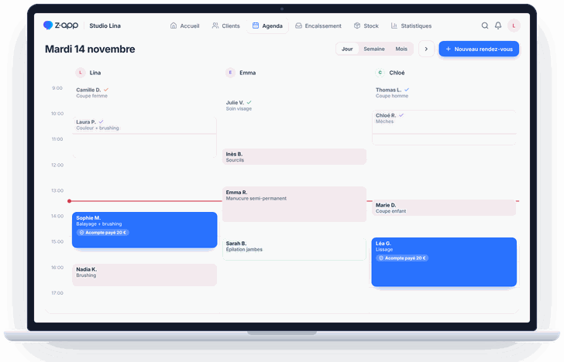This screenshot has height=362, width=564.
Task: Switch calendar to Mois view
Action: [401, 49]
